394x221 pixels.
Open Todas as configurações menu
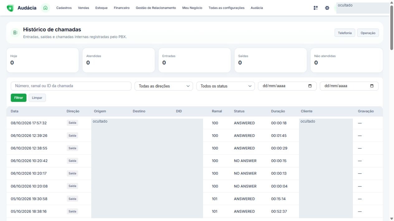[x=226, y=8]
